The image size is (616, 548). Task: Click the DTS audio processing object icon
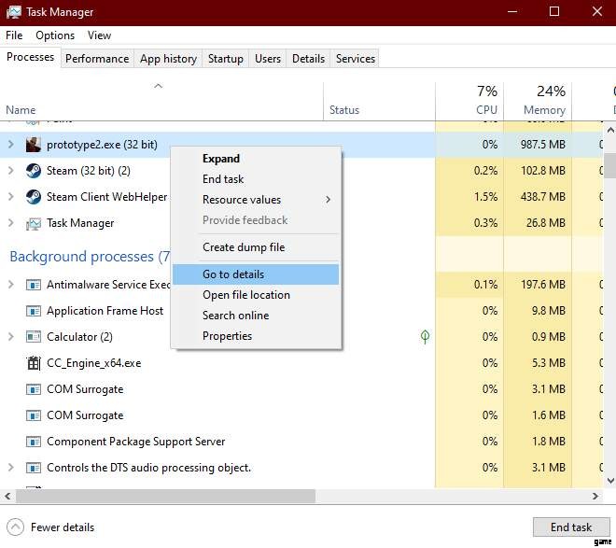click(x=34, y=468)
